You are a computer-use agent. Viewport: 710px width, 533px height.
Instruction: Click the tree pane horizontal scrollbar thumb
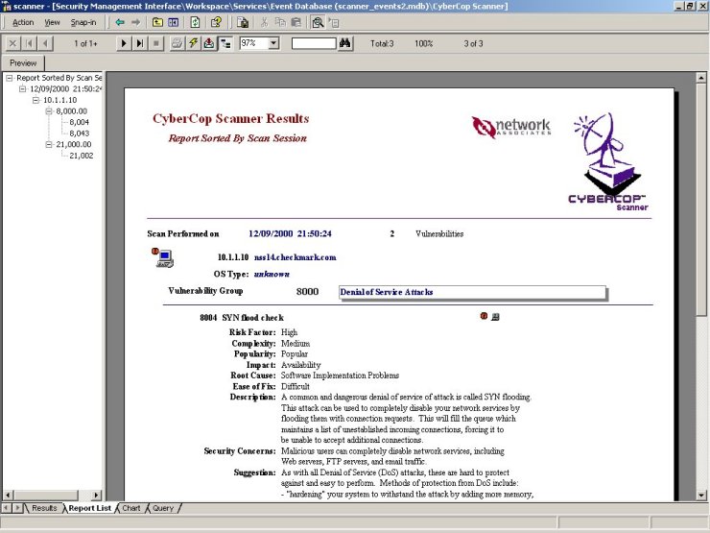tap(46, 495)
